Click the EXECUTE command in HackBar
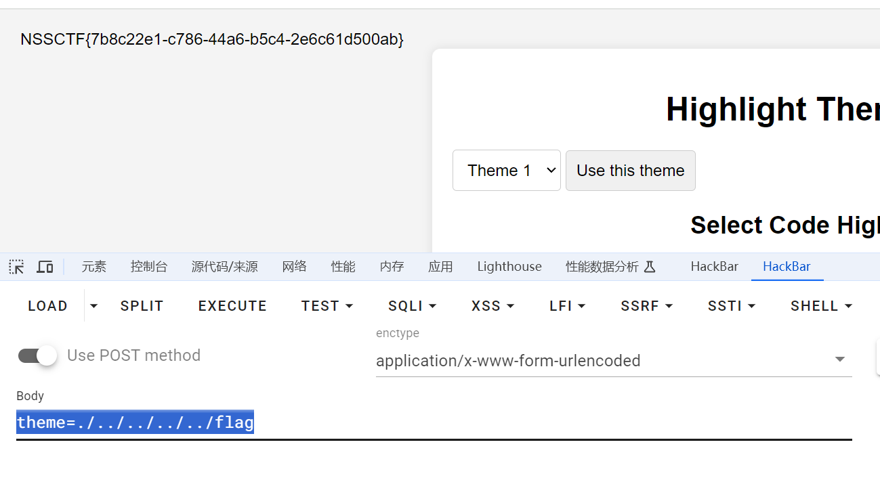Image resolution: width=880 pixels, height=501 pixels. (232, 305)
